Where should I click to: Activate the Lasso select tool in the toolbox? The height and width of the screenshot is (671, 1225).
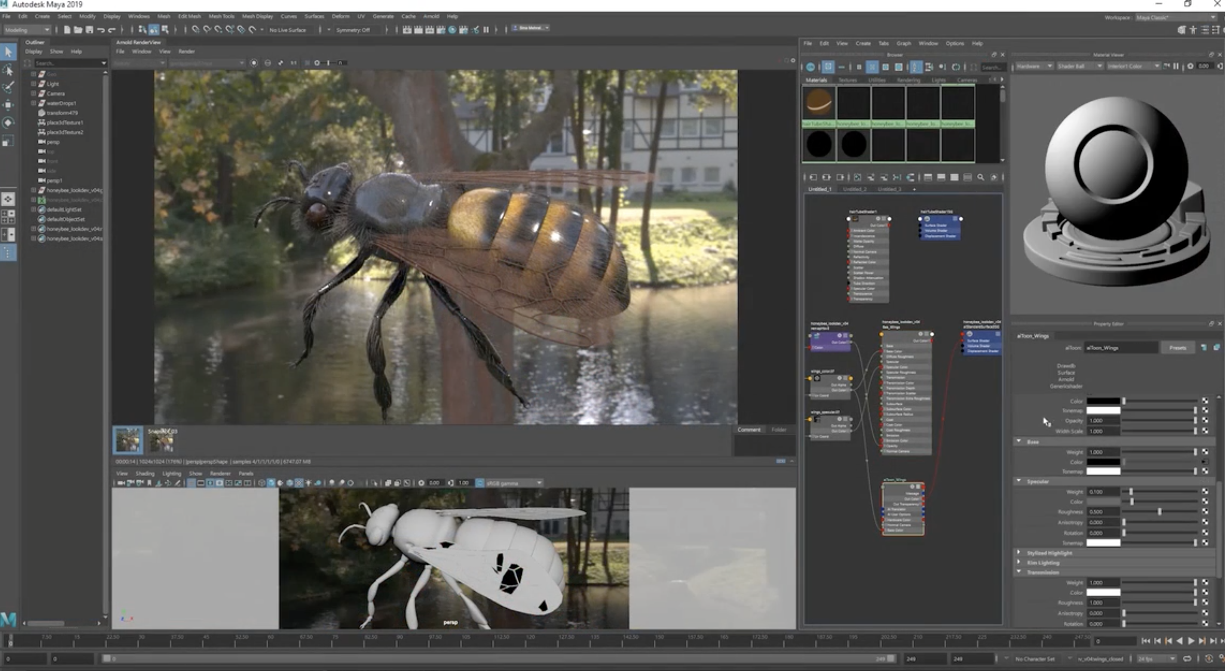click(x=8, y=71)
